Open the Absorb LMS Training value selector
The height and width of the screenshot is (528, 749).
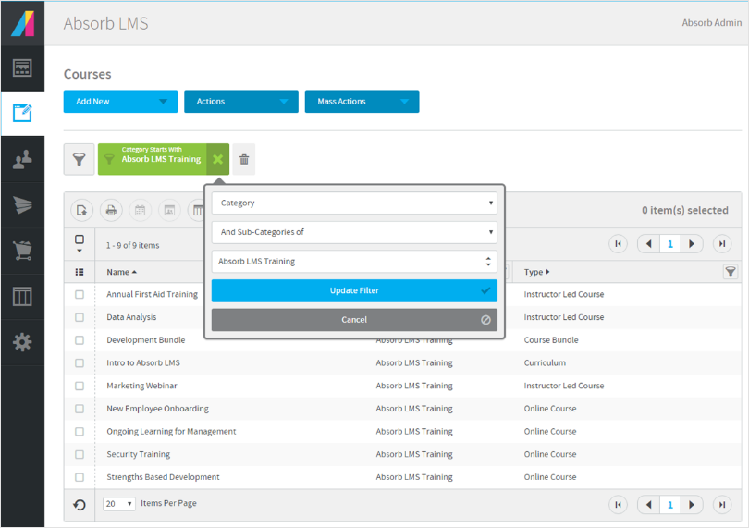(x=354, y=262)
